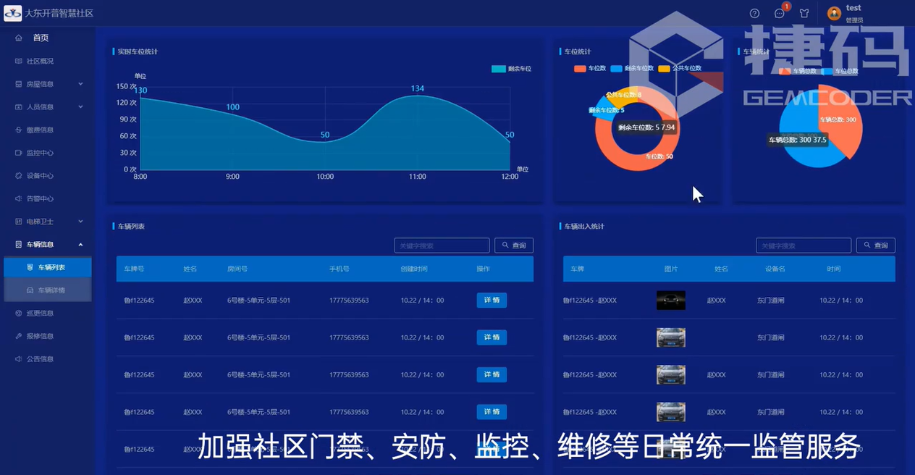Select 车辆详情 submenu item
Screen dimensions: 915x475
point(51,290)
